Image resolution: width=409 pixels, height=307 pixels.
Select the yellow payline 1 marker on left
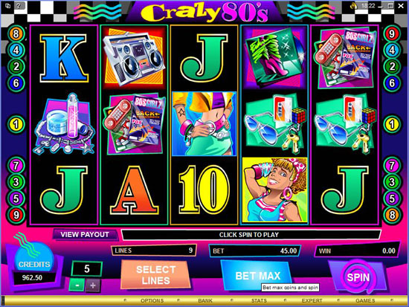pyautogui.click(x=16, y=124)
